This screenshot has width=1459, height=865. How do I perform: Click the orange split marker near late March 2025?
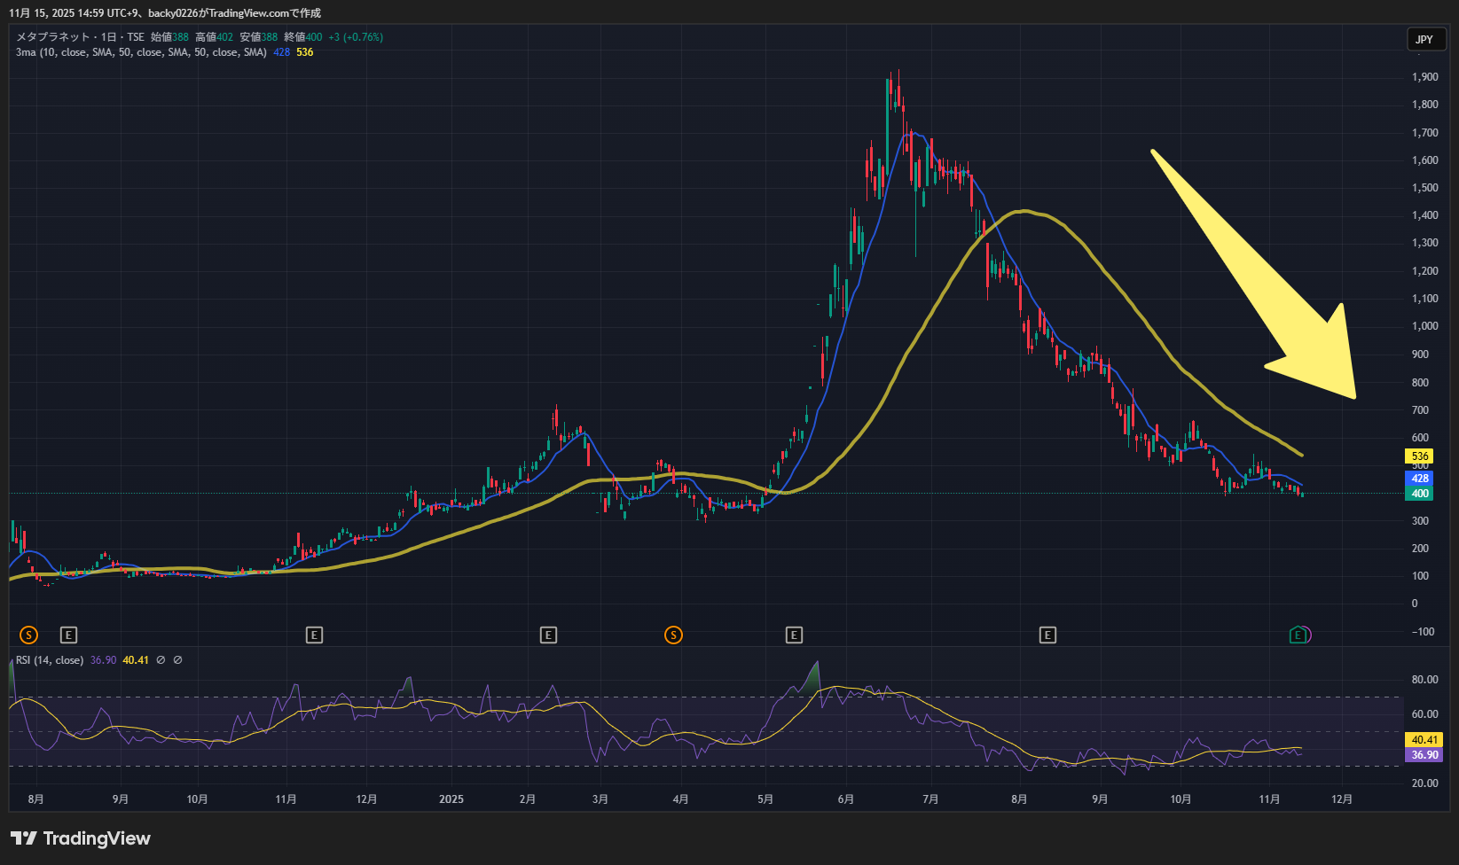(674, 635)
